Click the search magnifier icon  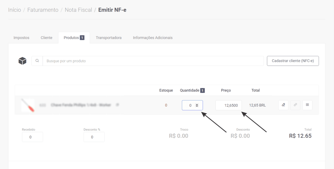pos(37,61)
